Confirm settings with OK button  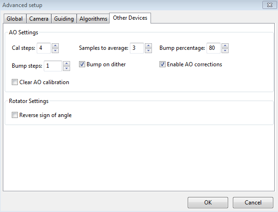pos(208,203)
